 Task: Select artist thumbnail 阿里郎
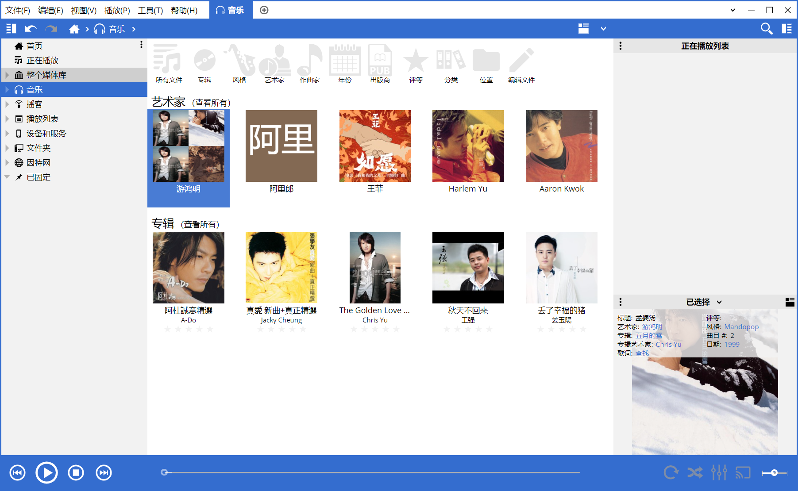click(281, 146)
